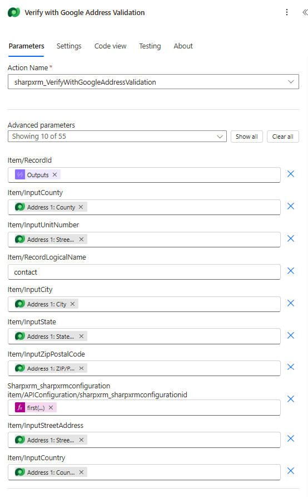
Task: Switch to the Settings tab
Action: tap(69, 46)
